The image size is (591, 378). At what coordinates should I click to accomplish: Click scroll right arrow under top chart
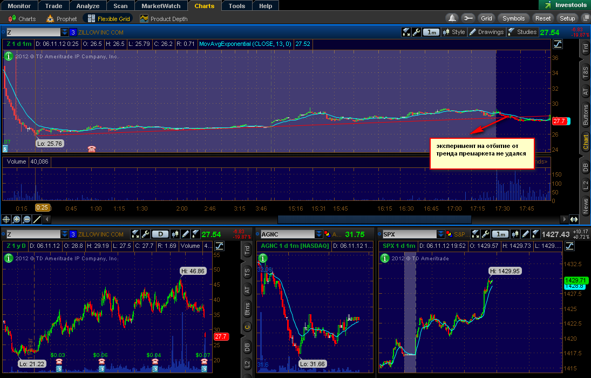(x=564, y=219)
